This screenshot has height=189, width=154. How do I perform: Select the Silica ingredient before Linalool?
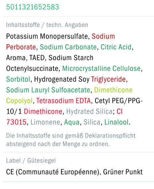pos(92,122)
